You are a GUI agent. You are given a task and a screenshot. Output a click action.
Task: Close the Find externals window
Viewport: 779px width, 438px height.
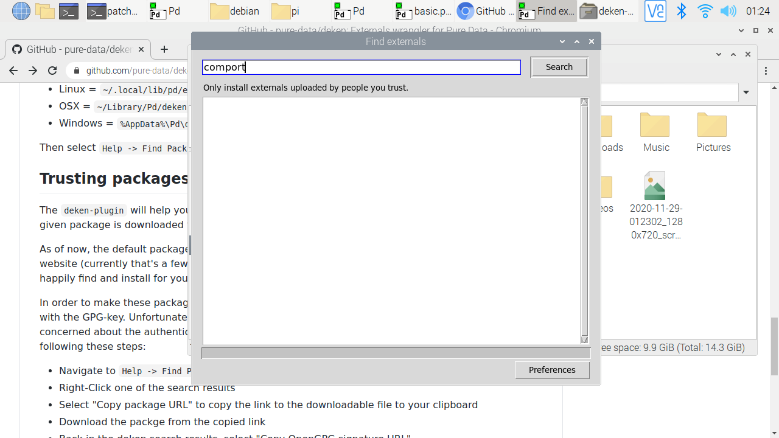[x=591, y=41]
